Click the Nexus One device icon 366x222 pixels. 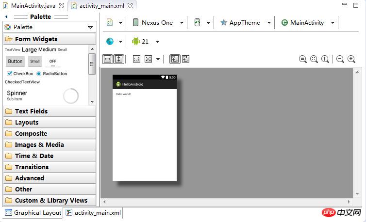tap(135, 22)
